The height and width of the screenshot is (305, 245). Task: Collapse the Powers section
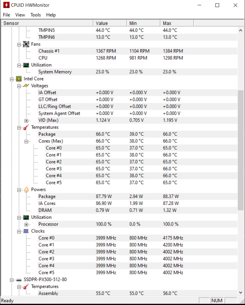click(x=19, y=190)
